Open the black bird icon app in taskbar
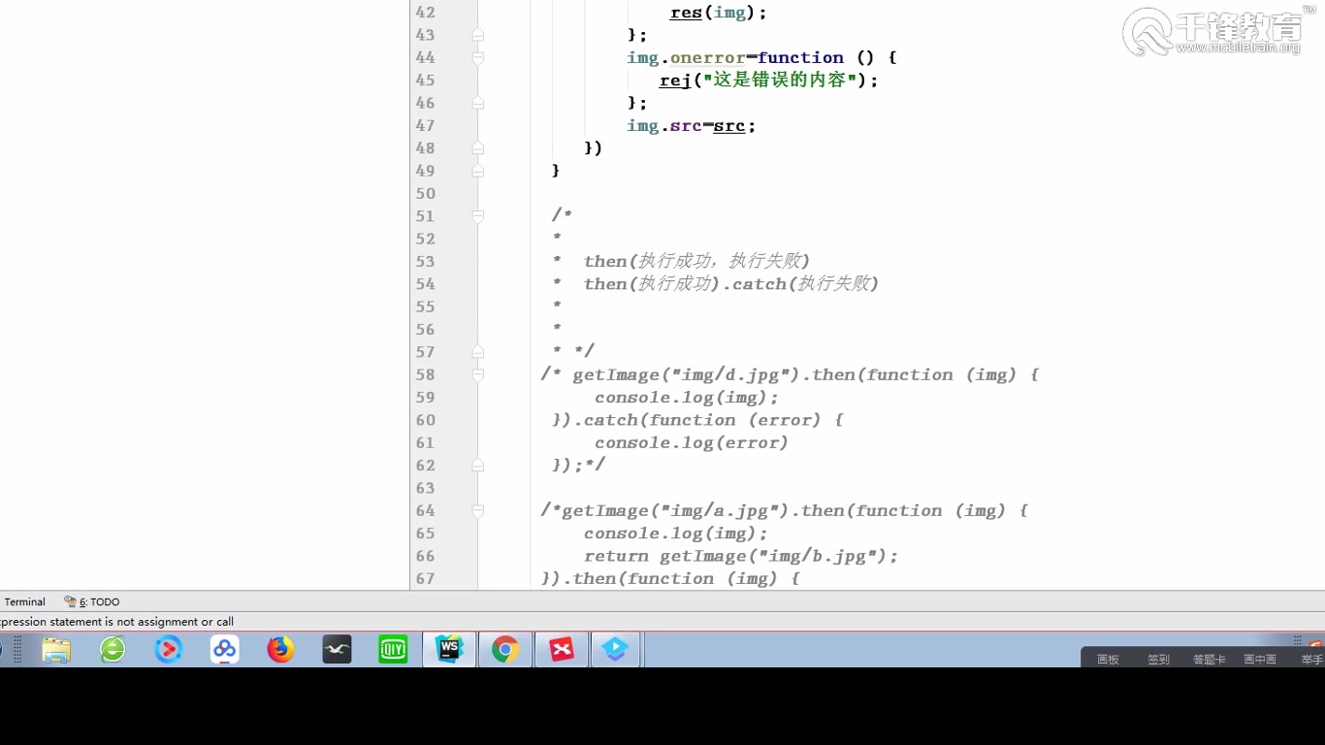The image size is (1325, 745). click(x=337, y=649)
